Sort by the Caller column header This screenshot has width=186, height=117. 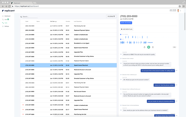(27, 21)
